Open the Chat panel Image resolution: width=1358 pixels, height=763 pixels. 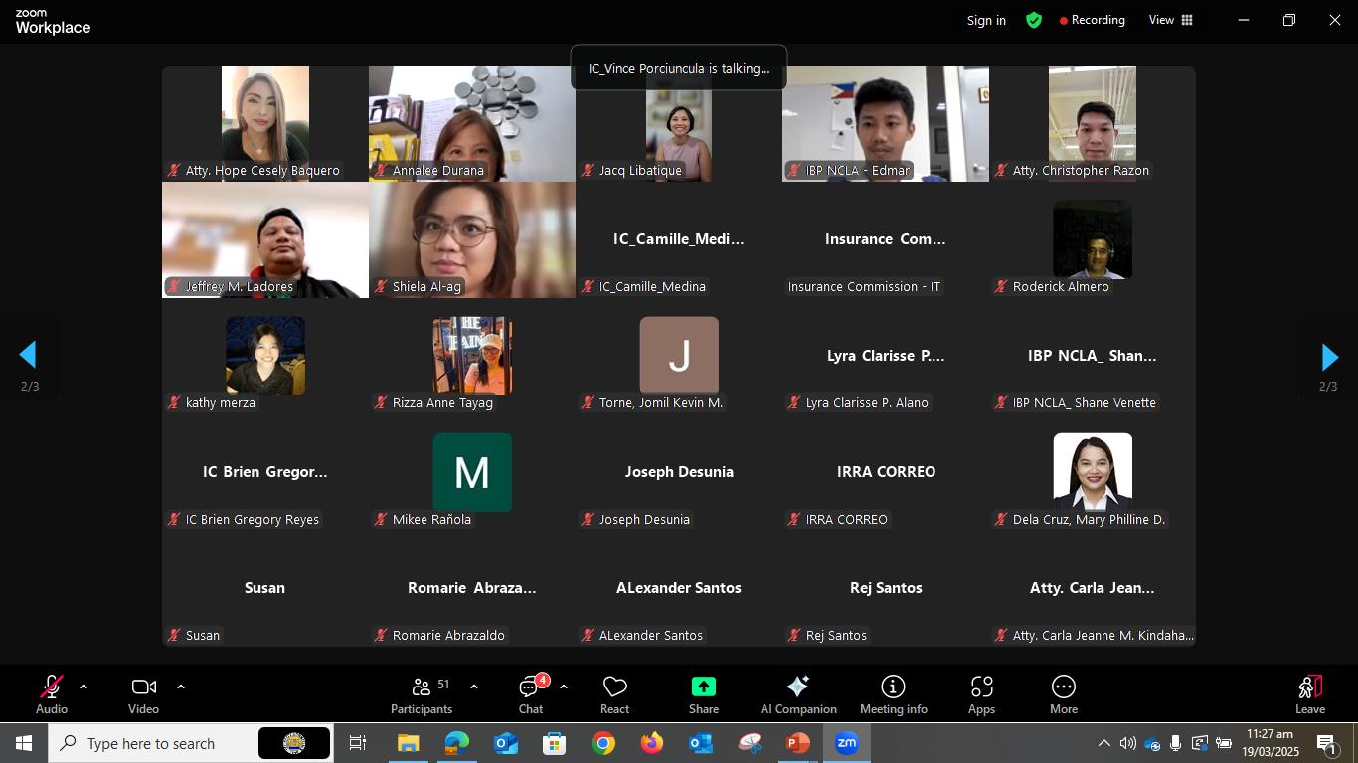coord(531,694)
